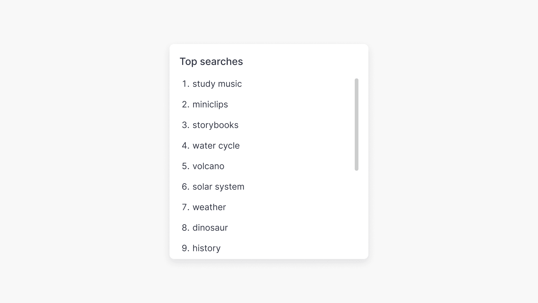Click the 'history' search term
538x303 pixels.
(x=206, y=248)
